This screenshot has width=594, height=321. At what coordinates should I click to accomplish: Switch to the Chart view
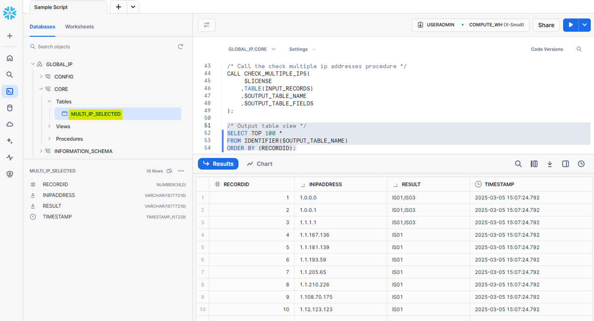pyautogui.click(x=260, y=164)
